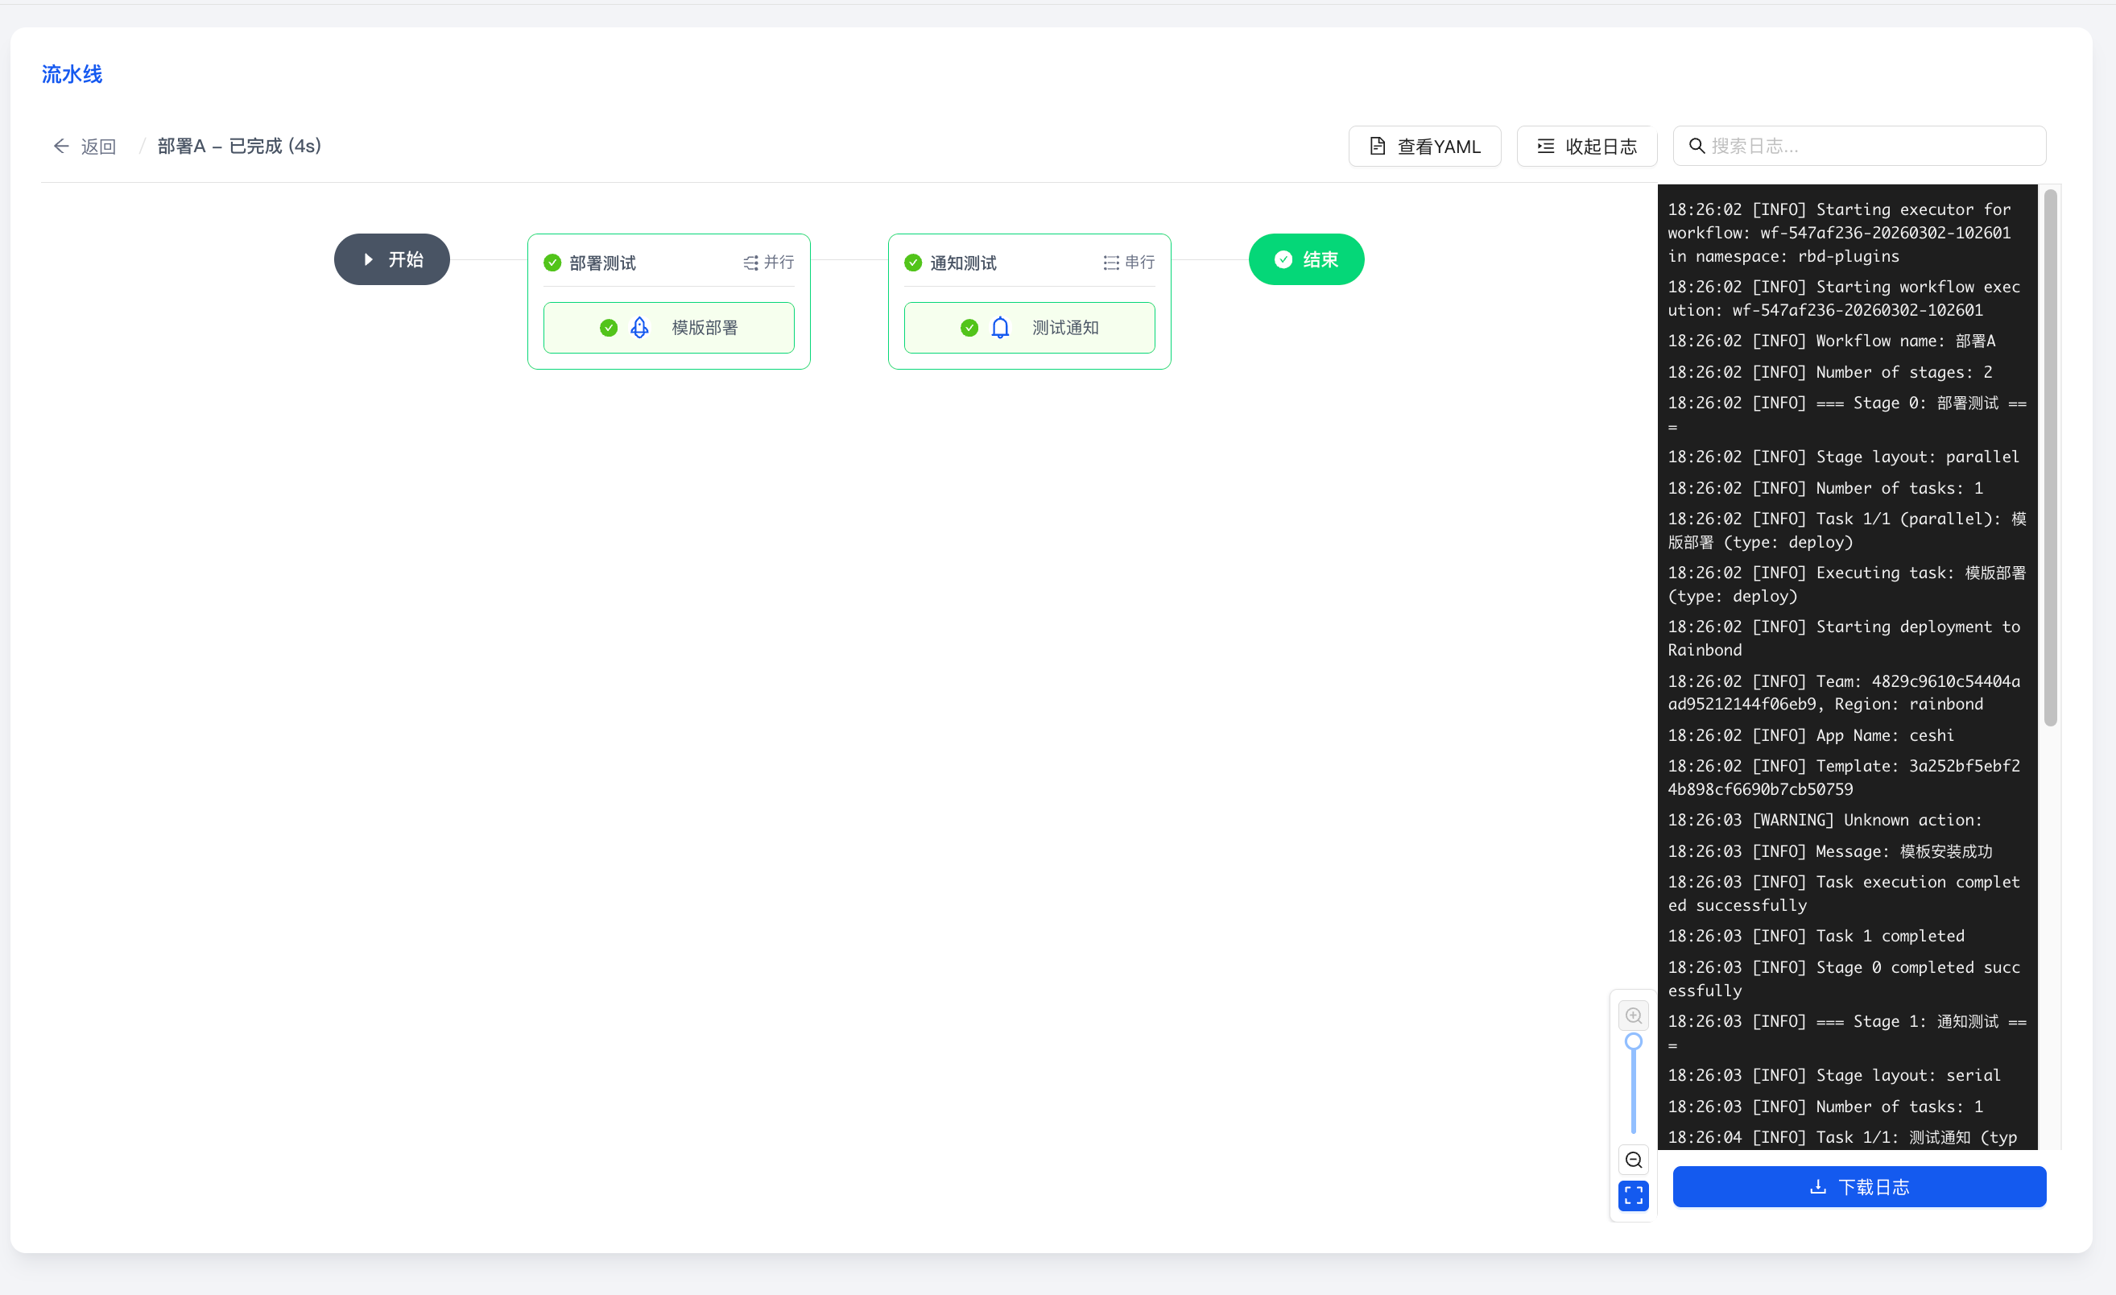The image size is (2116, 1295).
Task: Select the 结束 end node
Action: (x=1306, y=259)
